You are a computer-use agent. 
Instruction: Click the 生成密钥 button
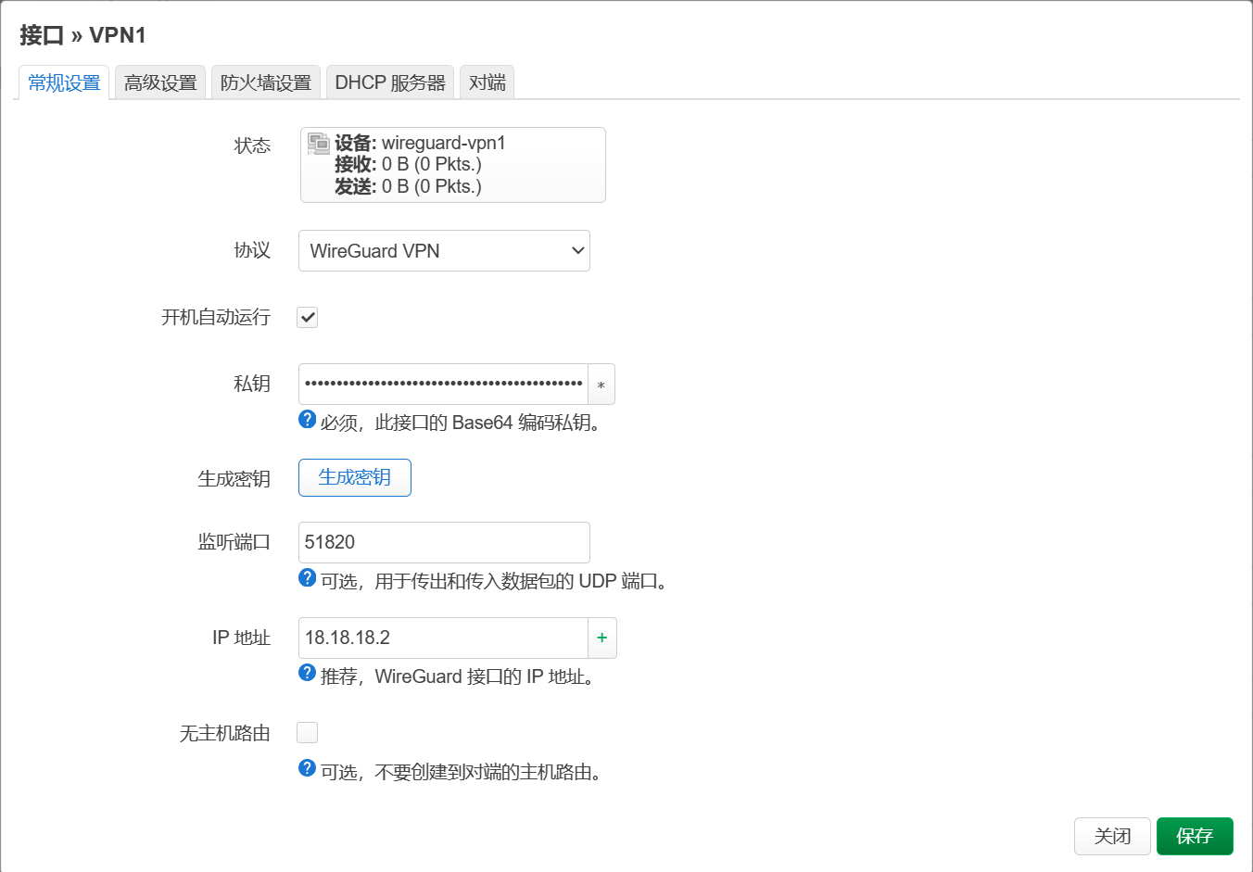point(355,478)
